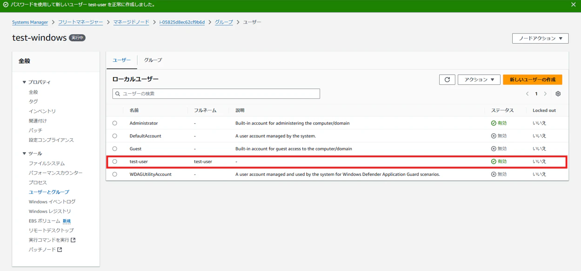Sort by the フルネーム column header
Screen dimensions: 581x271
(x=205, y=110)
